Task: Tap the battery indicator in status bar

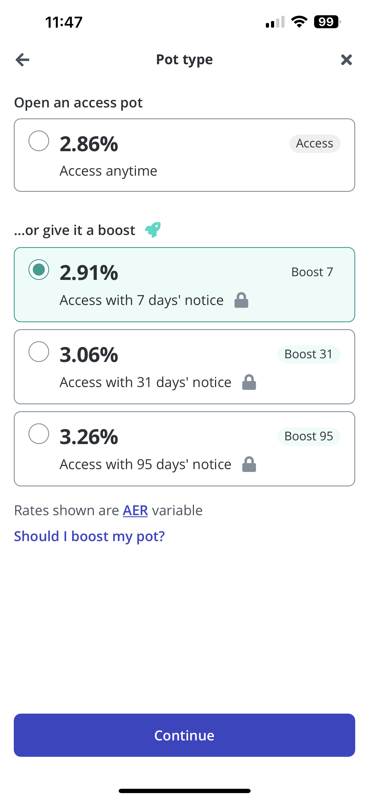Action: (x=327, y=22)
